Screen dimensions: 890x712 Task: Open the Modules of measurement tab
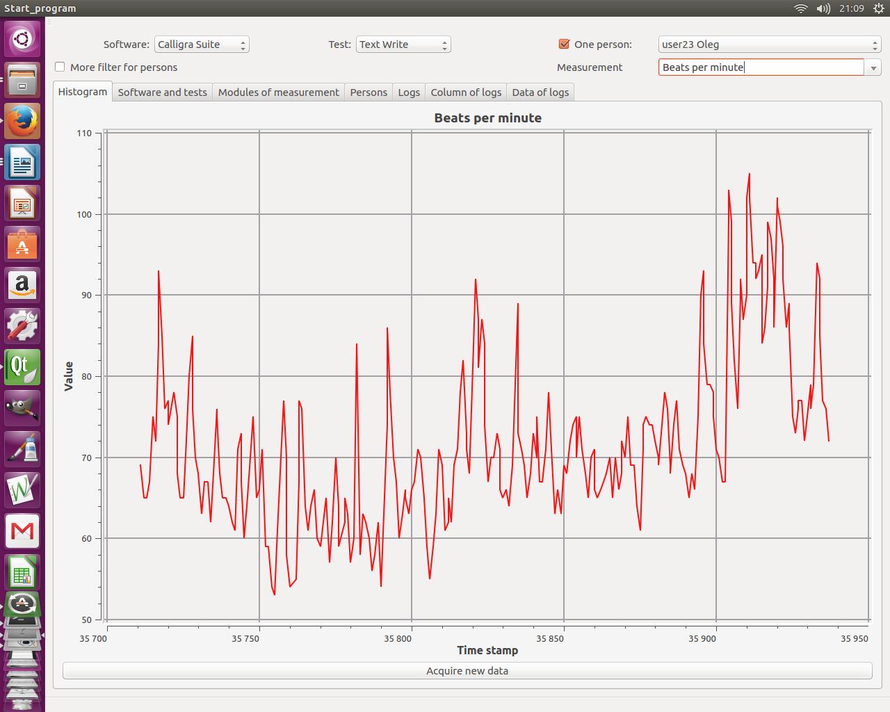(279, 92)
